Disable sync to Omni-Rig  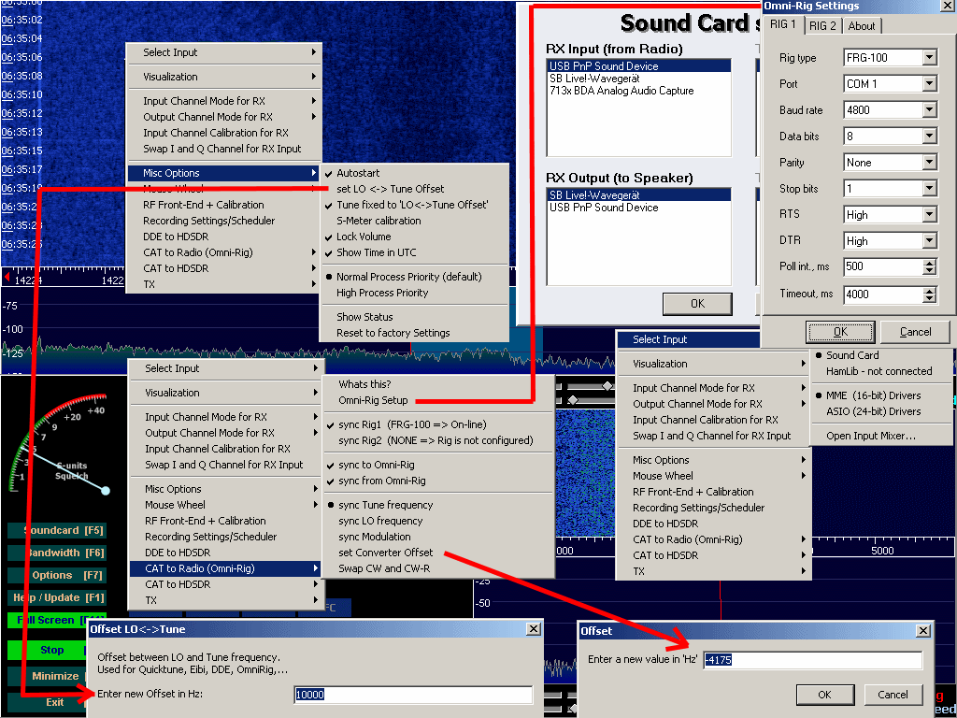point(376,465)
